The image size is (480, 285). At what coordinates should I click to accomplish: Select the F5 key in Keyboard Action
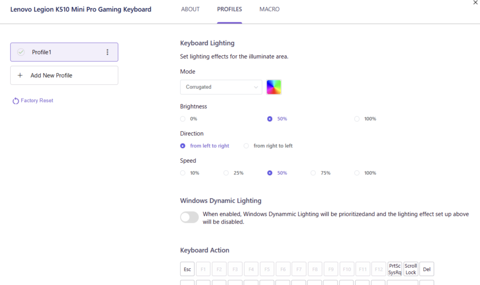click(x=267, y=269)
